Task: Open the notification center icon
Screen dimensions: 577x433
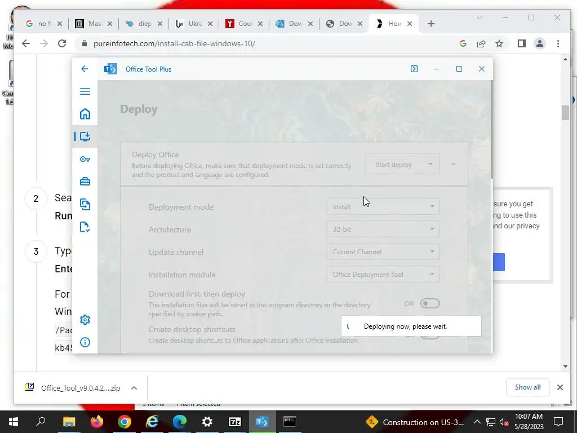Action: 558,422
